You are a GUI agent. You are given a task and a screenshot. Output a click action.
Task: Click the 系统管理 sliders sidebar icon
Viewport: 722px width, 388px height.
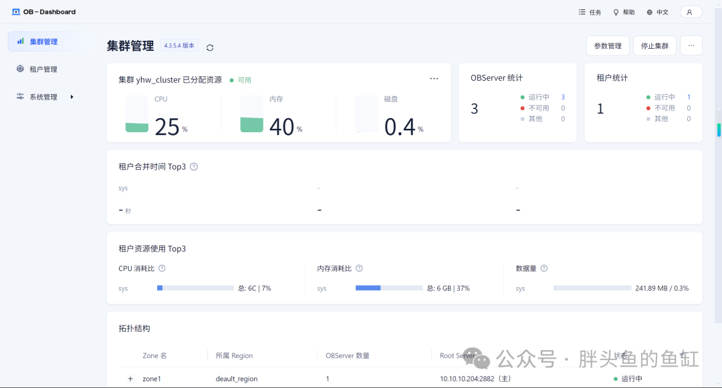tap(20, 97)
